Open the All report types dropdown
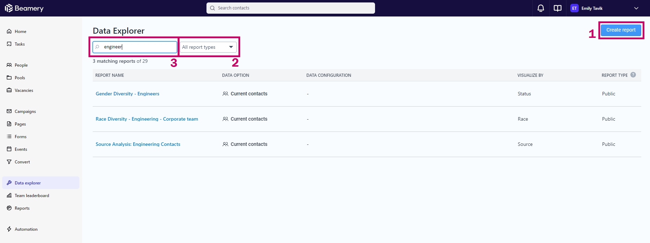The width and height of the screenshot is (650, 243). click(x=208, y=47)
